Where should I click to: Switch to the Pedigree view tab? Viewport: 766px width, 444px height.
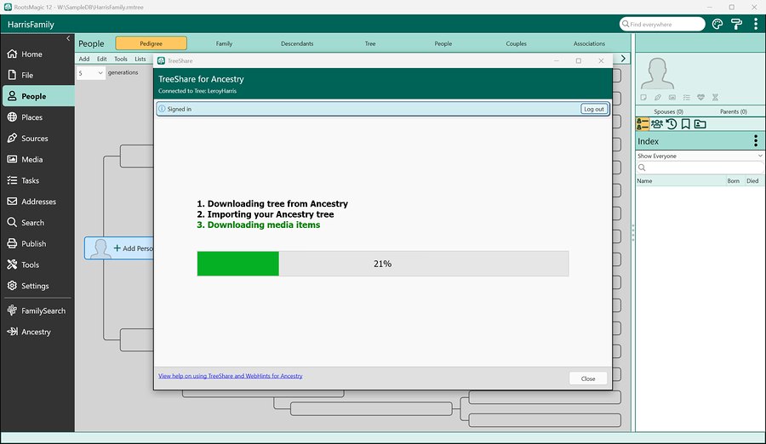click(151, 43)
